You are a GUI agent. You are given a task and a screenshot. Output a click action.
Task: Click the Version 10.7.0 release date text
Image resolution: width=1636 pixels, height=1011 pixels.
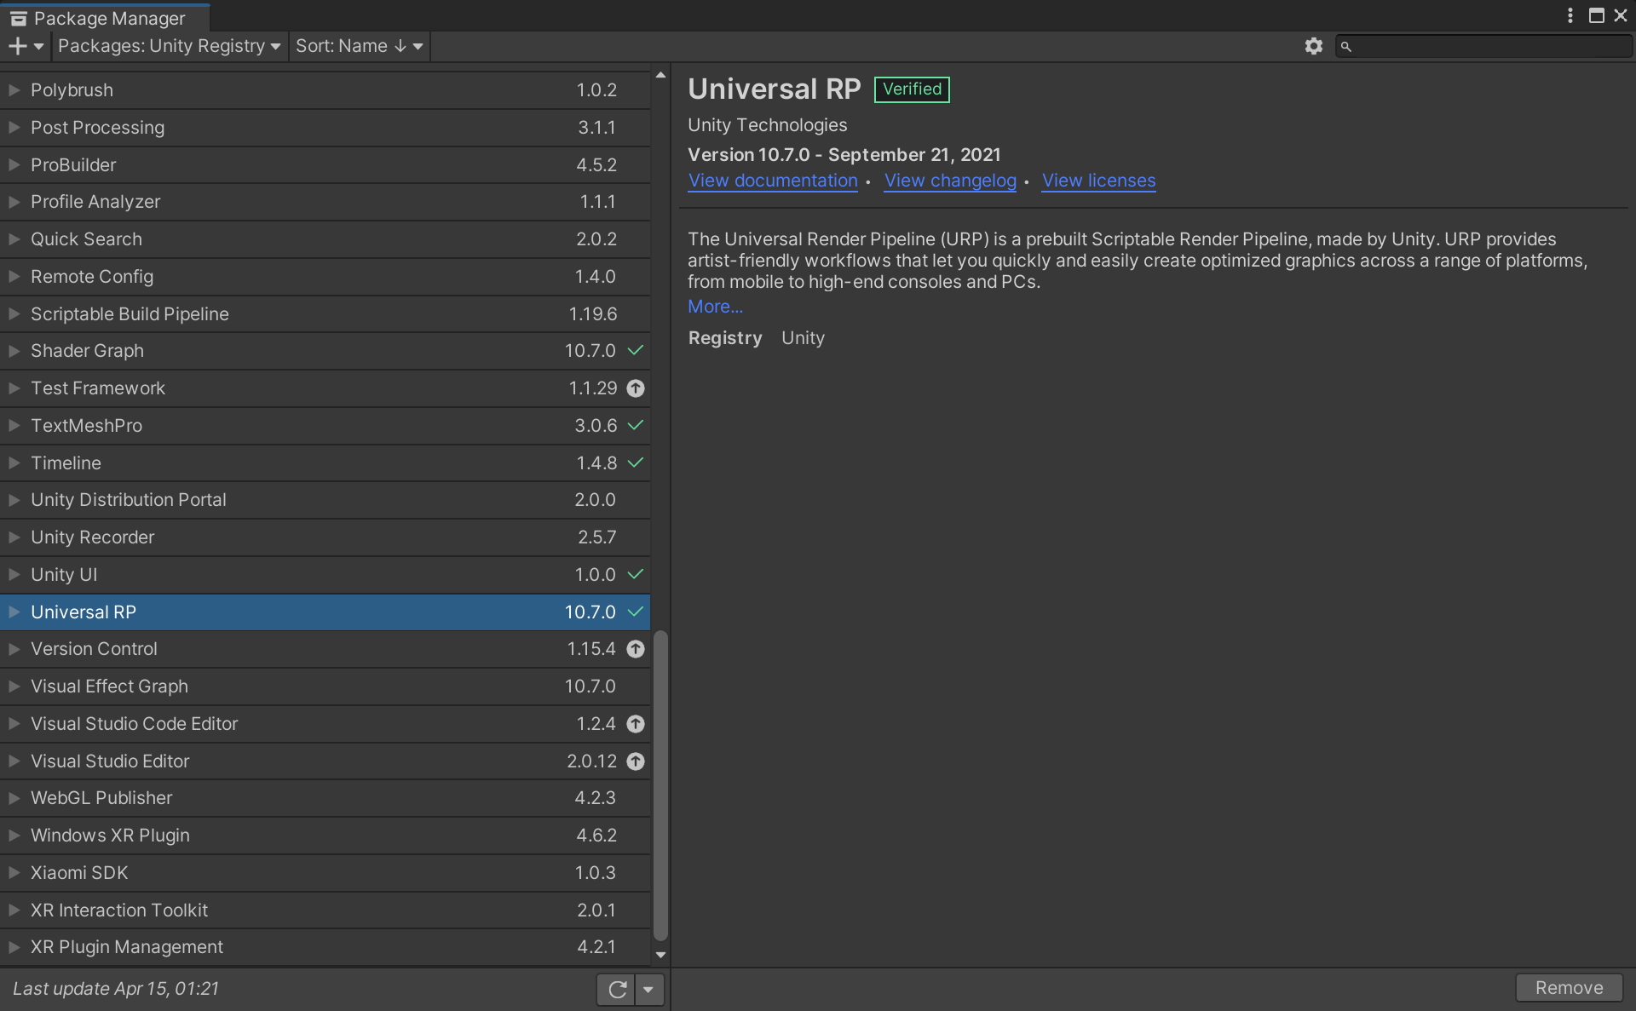pos(844,155)
